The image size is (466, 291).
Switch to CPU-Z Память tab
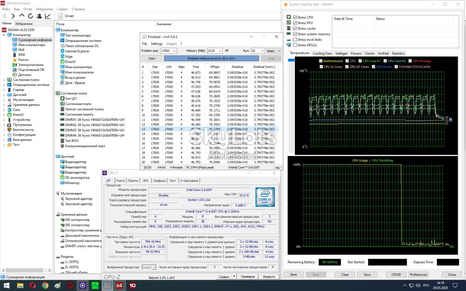[133, 181]
